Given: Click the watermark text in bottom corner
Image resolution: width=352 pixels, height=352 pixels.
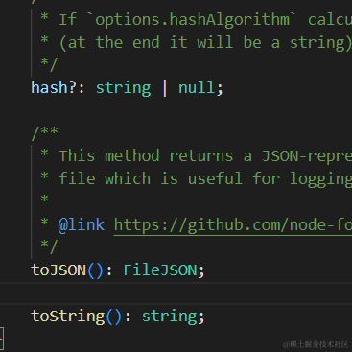Looking at the screenshot, I should coord(316,344).
